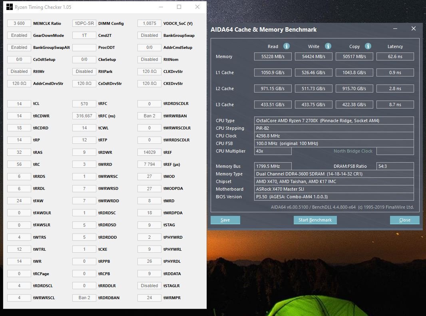This screenshot has width=426, height=316.
Task: Select the Memory Copy speed 50517 MB/s
Action: 354,56
